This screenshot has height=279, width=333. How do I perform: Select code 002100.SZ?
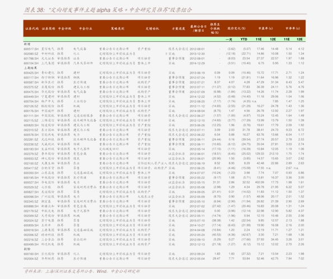tap(31, 163)
